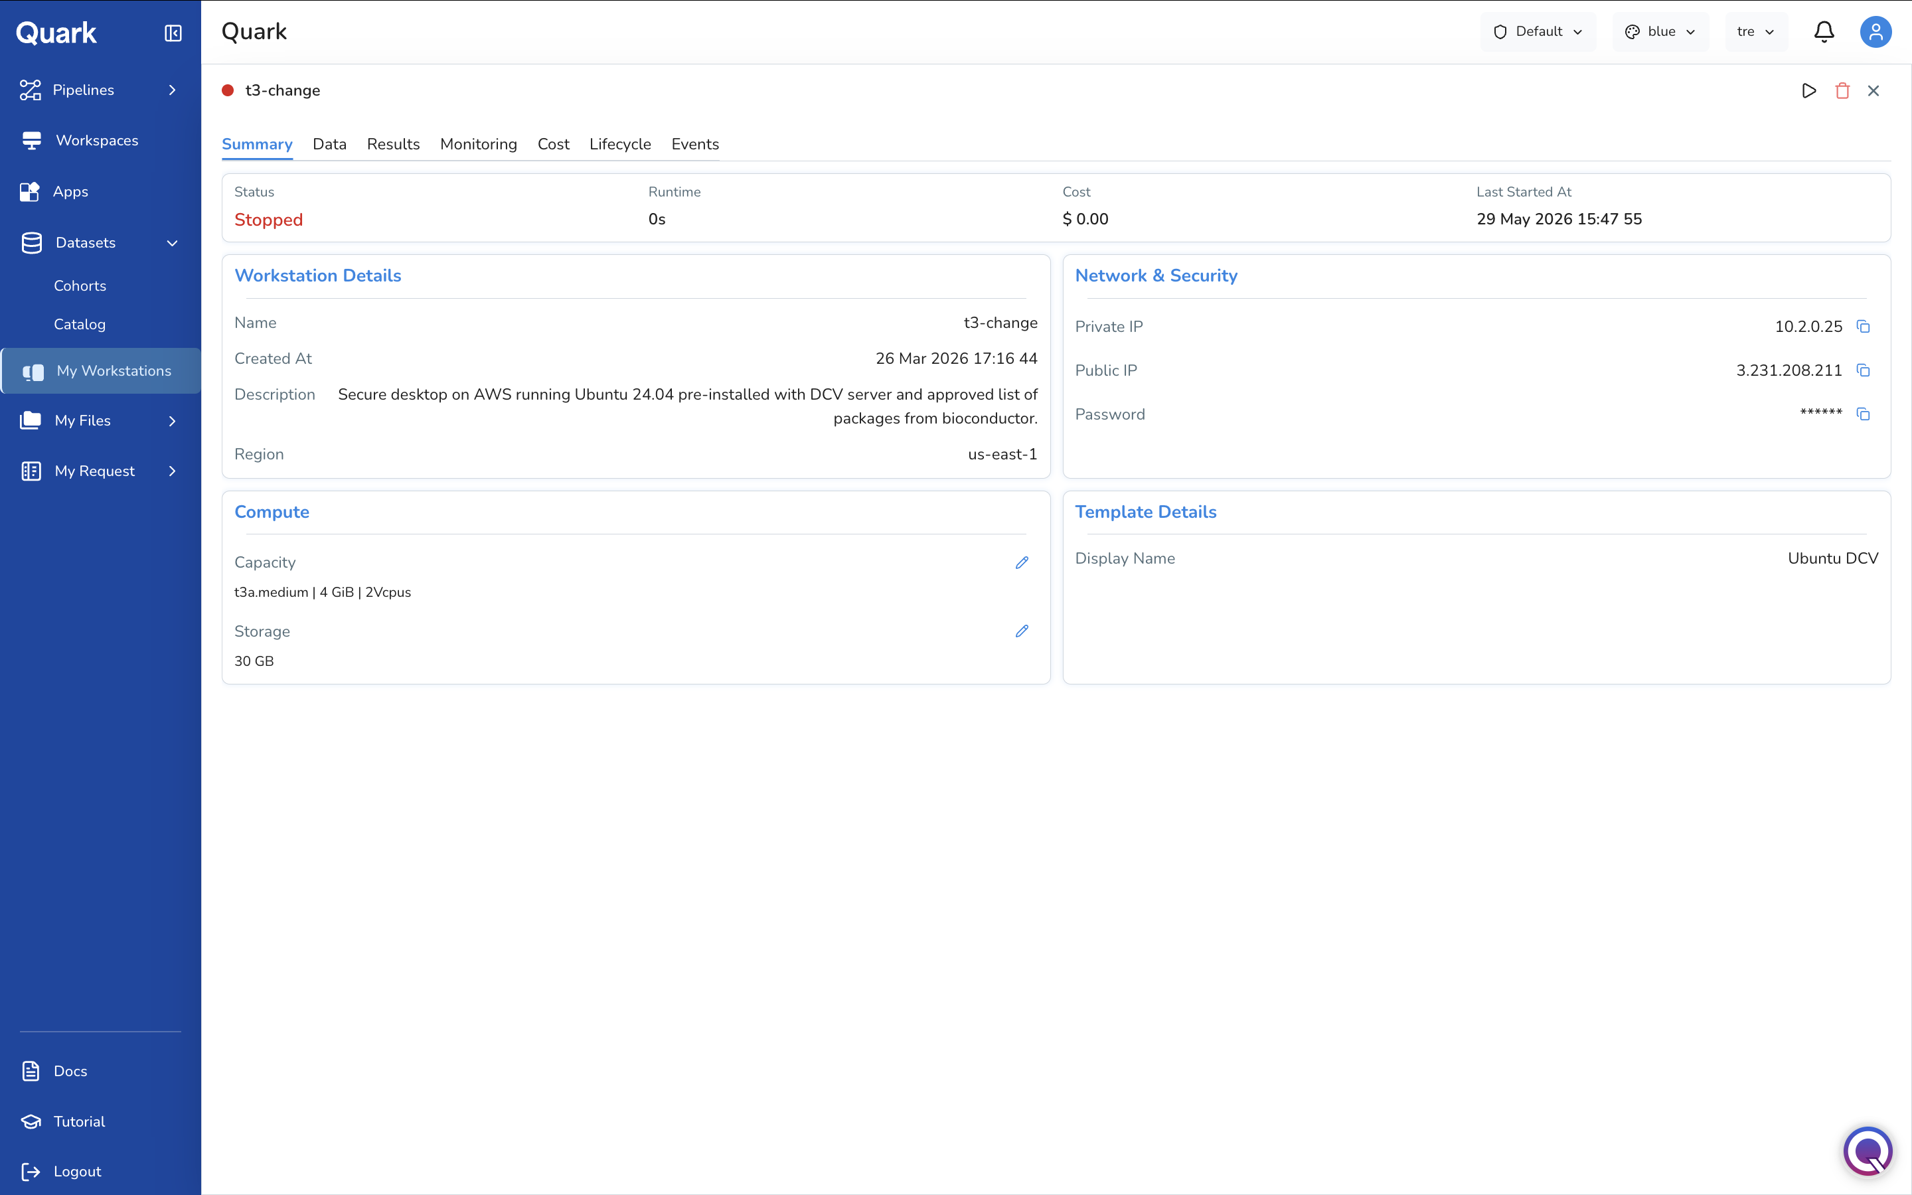This screenshot has height=1195, width=1912.
Task: Click the 3.231.208.211 public IP value
Action: tap(1789, 370)
